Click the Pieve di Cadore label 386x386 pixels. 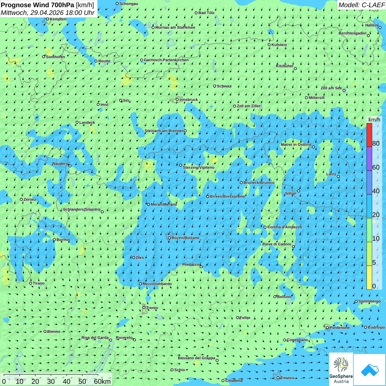[x=277, y=244]
